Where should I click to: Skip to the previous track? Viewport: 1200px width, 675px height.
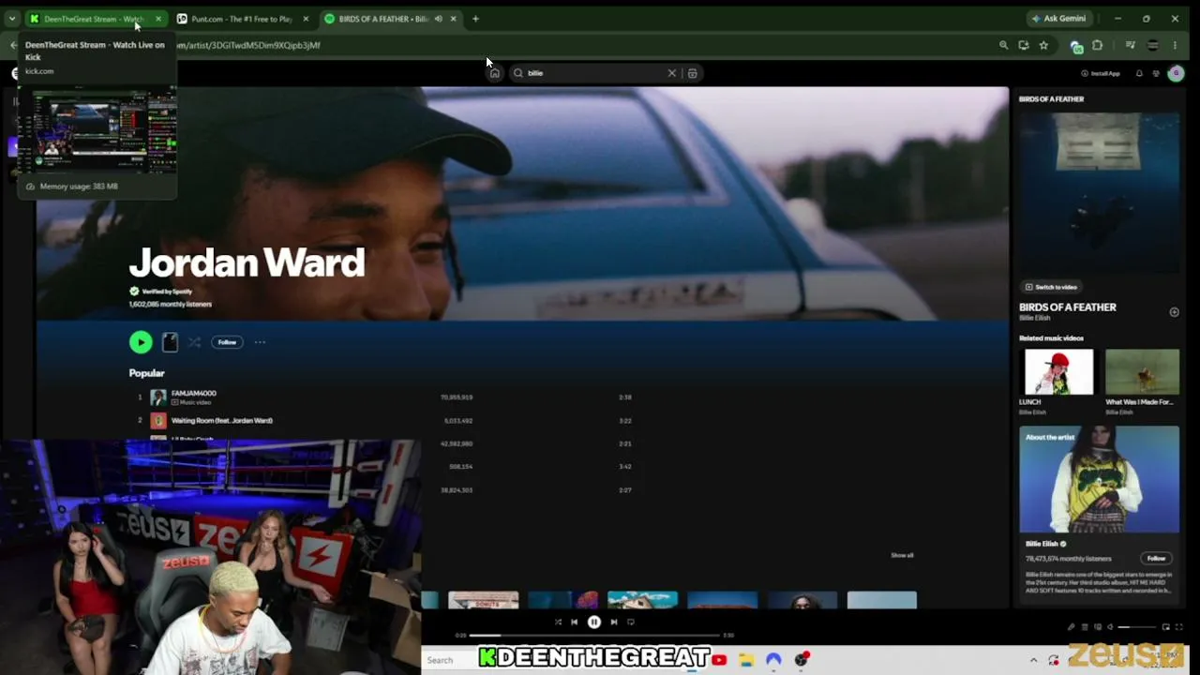(x=575, y=622)
